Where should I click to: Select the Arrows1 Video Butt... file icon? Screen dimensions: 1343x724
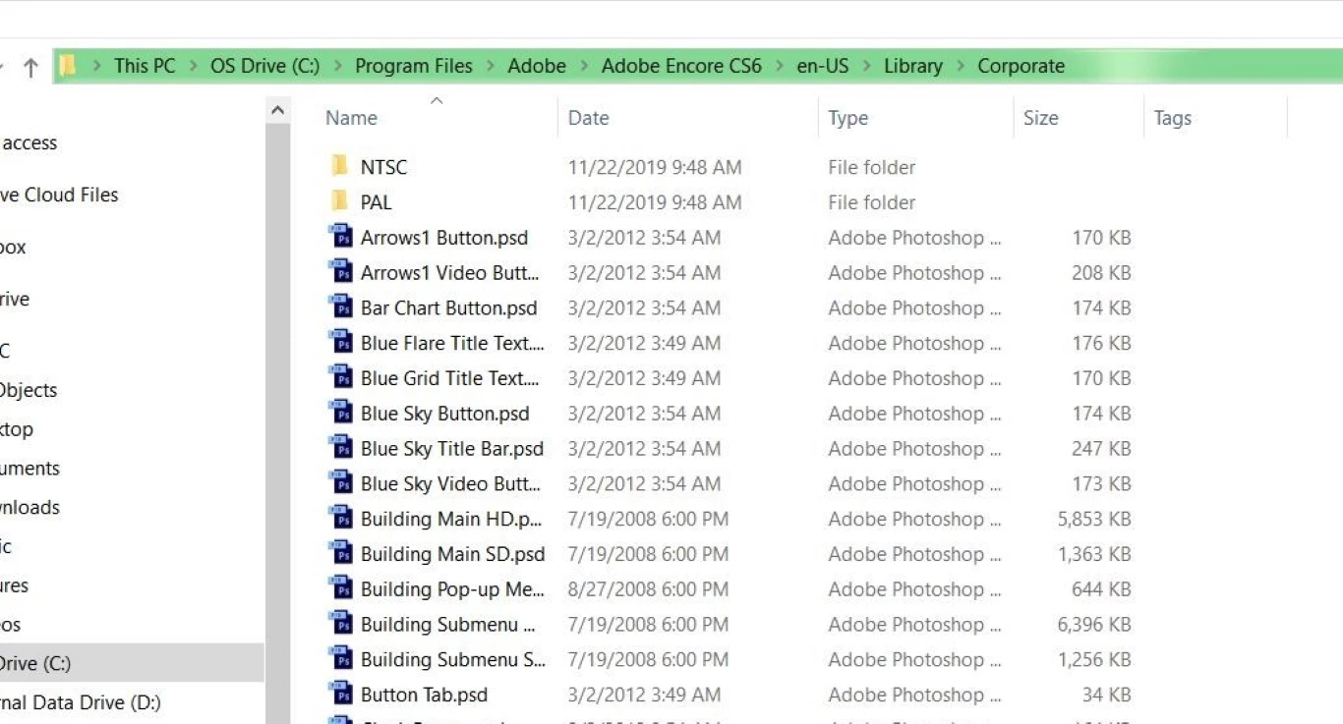(x=340, y=272)
